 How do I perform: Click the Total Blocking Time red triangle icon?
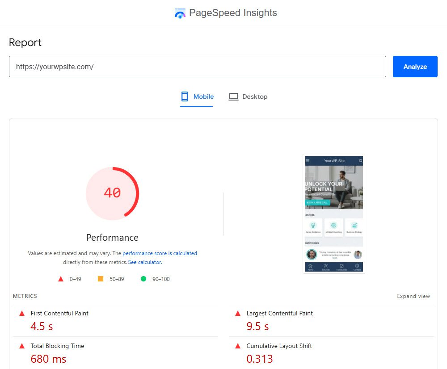tap(21, 346)
